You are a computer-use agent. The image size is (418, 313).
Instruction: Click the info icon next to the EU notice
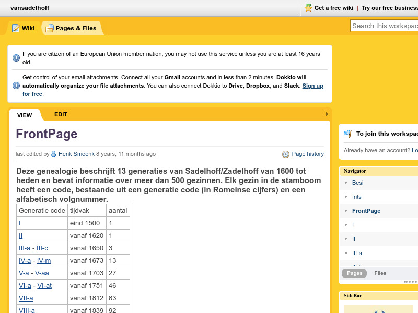pyautogui.click(x=16, y=57)
